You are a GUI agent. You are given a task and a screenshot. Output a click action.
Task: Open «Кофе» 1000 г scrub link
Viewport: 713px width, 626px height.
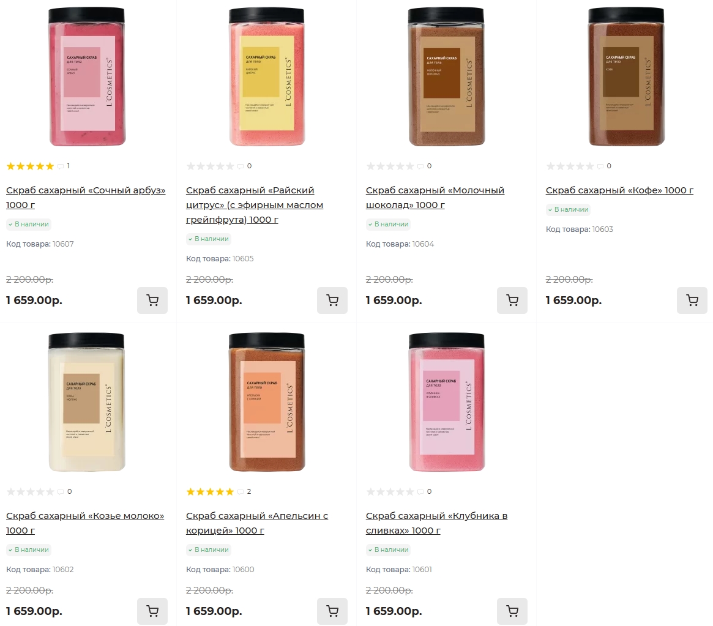point(619,190)
